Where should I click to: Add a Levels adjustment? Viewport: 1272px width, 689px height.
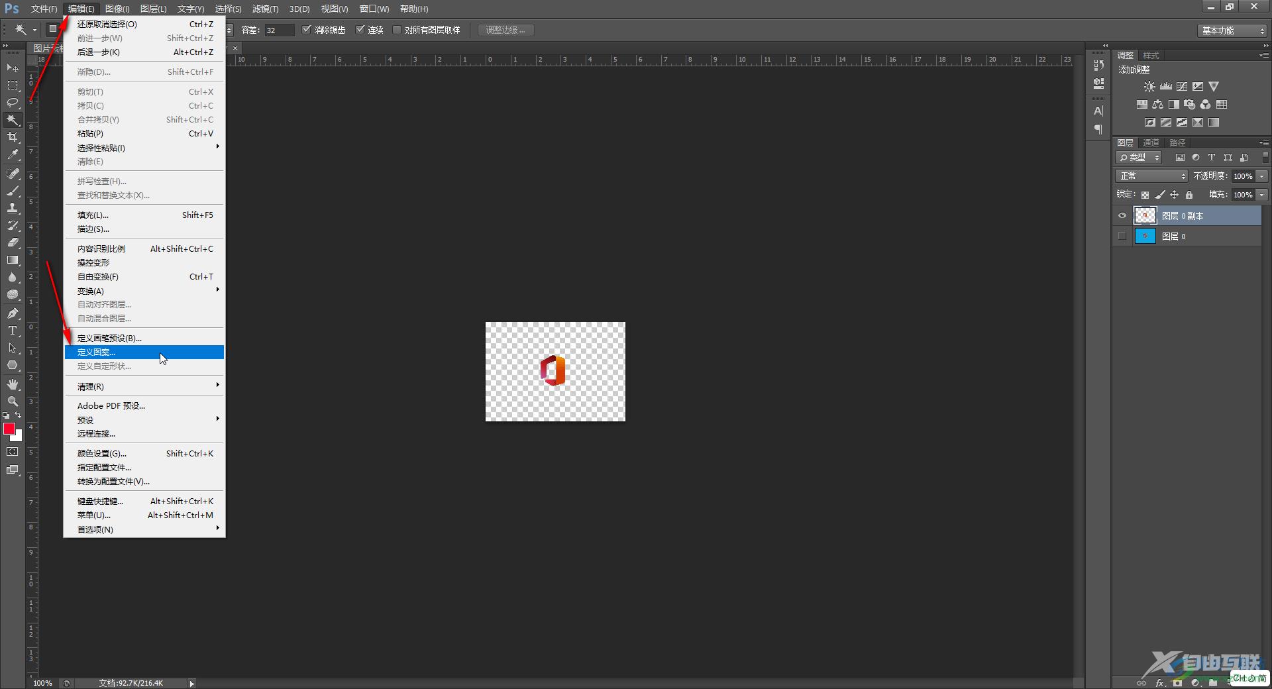[x=1165, y=87]
